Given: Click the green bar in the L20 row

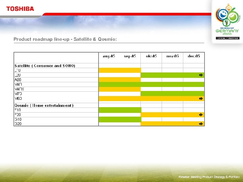Looking at the screenshot, I should (172, 75).
